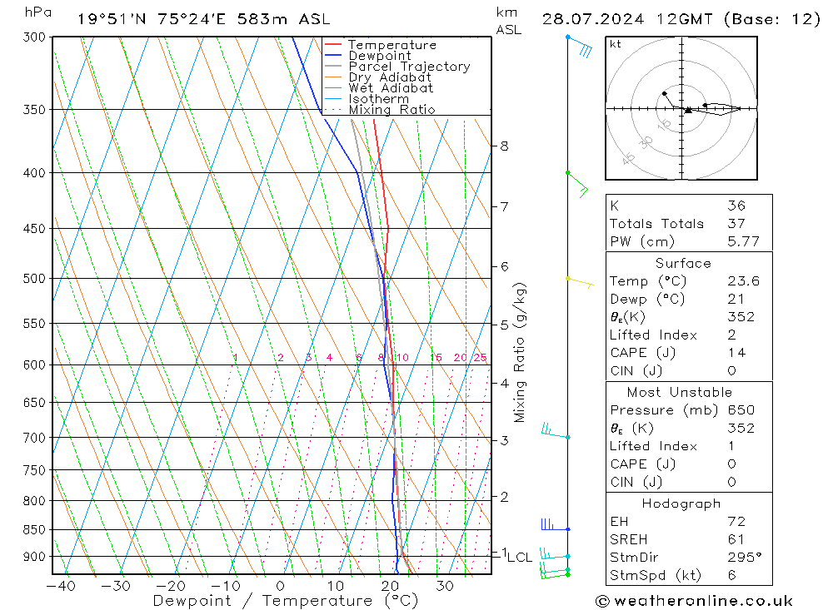The width and height of the screenshot is (833, 610).
Task: Click the 'kt' unit label in hodograph
Action: tap(616, 44)
